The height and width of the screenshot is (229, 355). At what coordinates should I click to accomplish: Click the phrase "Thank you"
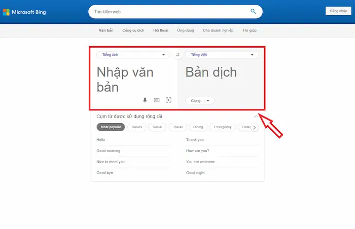(195, 140)
